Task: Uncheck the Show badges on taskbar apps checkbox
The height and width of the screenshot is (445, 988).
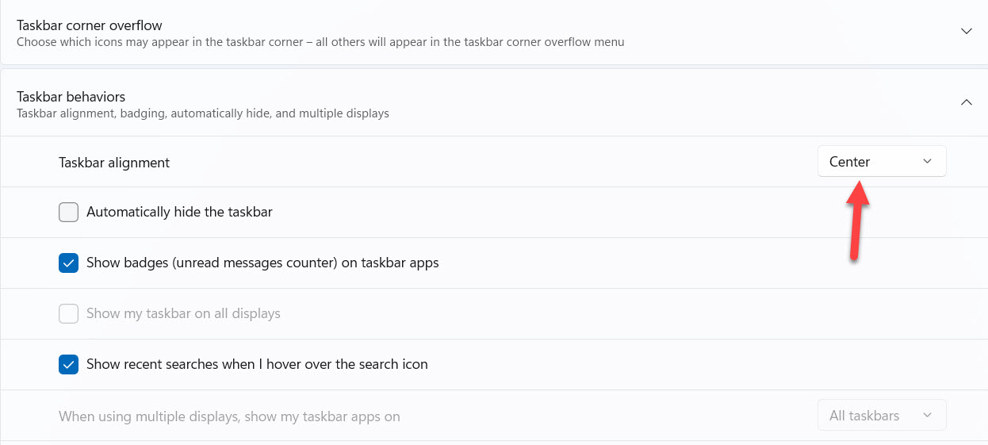Action: click(x=69, y=263)
